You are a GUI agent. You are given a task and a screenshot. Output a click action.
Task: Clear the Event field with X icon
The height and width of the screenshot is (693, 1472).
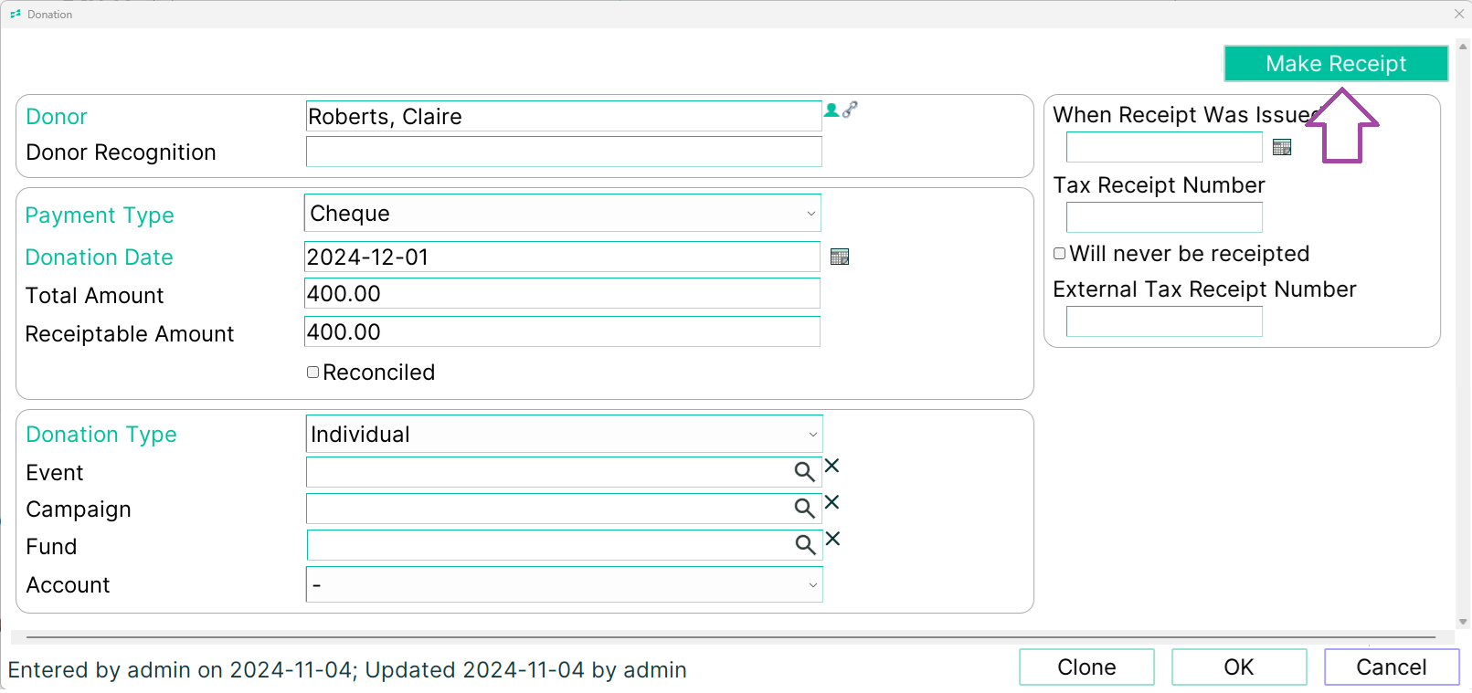831,466
